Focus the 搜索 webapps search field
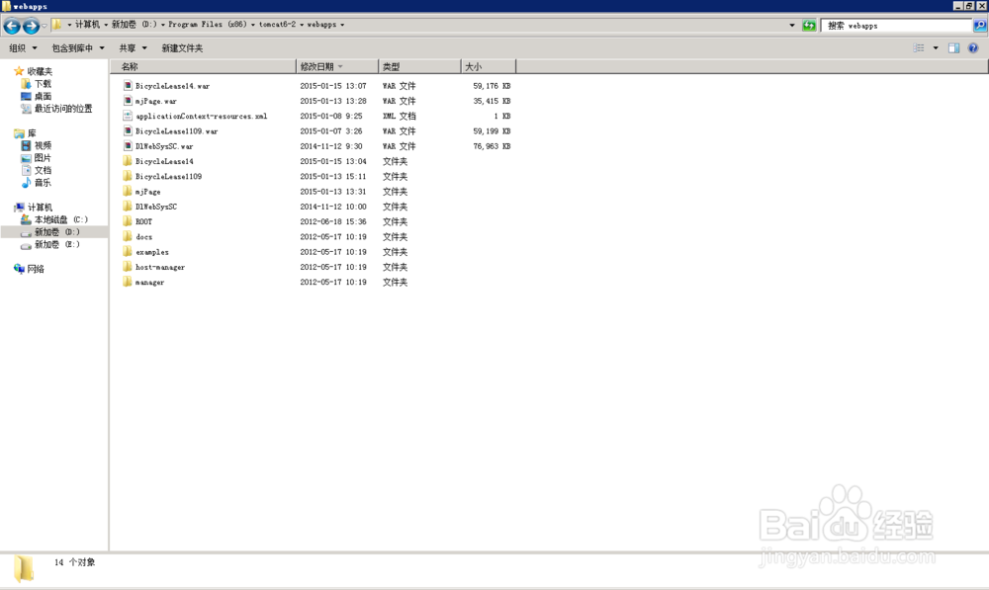Screen dimensions: 989x590 896,26
